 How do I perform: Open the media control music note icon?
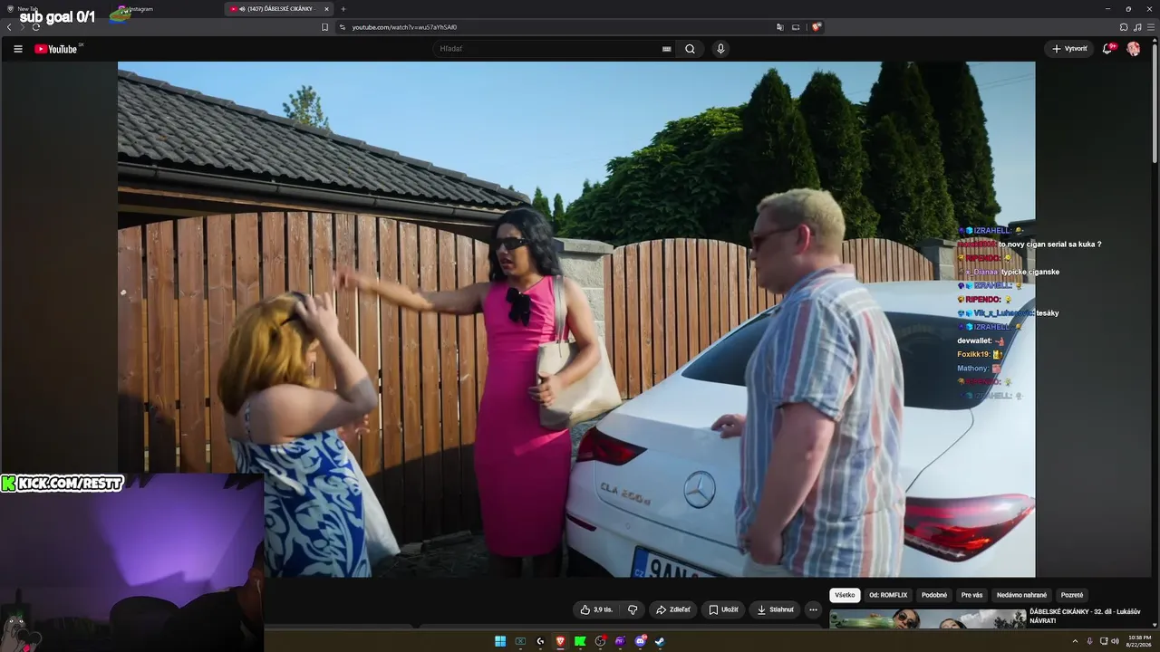[x=1137, y=27]
